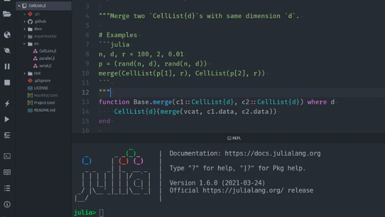385x217 pixels.
Task: Click the toml icon beside Project.toml
Action: point(30,103)
